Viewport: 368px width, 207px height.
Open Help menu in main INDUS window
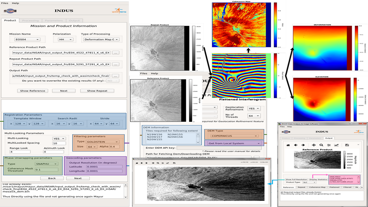point(15,3)
